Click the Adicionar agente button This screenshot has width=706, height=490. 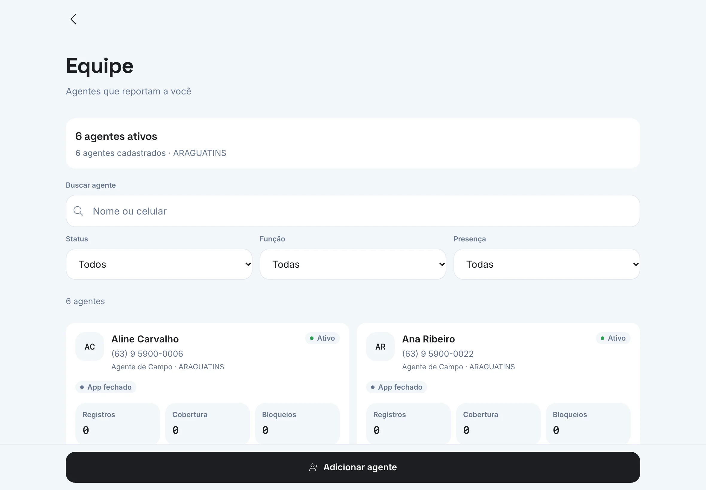[353, 467]
